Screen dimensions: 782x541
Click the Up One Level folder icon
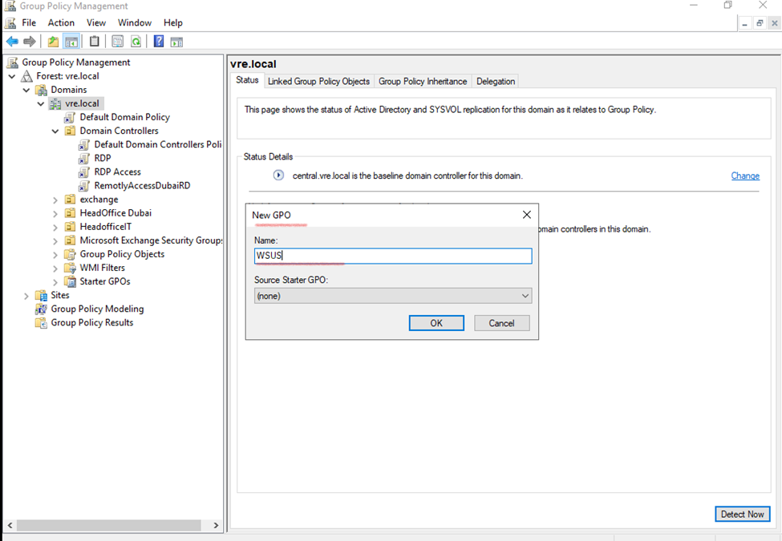(53, 42)
